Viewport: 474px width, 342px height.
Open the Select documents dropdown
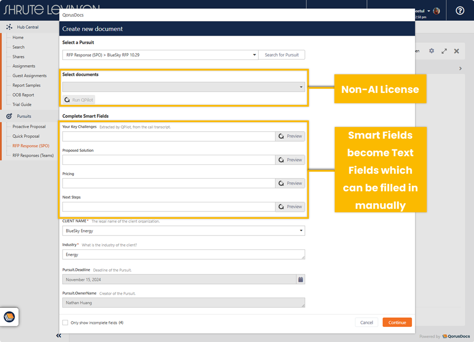point(301,87)
